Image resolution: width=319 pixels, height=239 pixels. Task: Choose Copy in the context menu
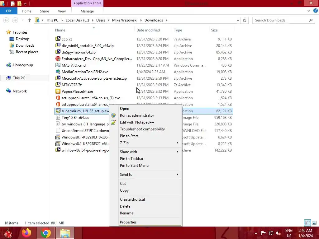click(124, 190)
